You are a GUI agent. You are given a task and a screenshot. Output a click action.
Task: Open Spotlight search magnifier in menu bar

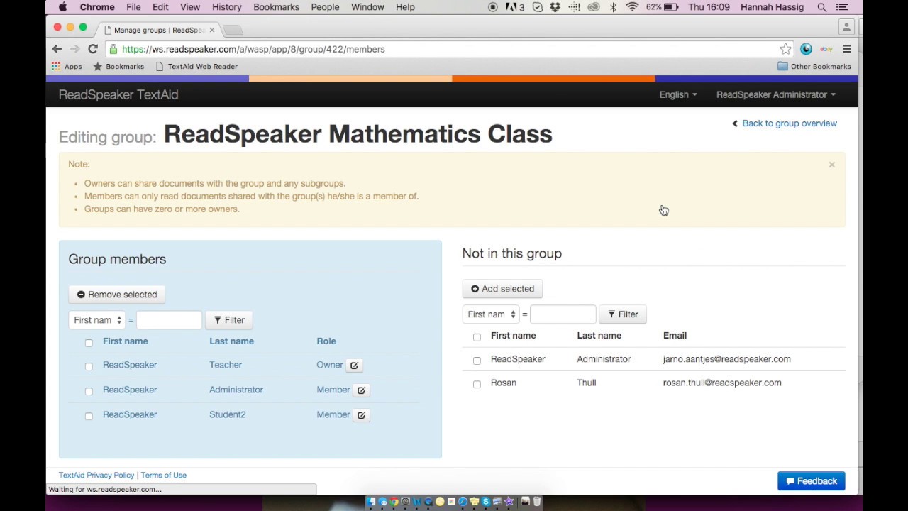pyautogui.click(x=821, y=7)
